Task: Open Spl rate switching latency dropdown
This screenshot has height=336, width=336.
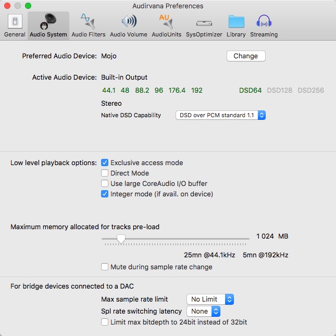Action: tap(203, 311)
